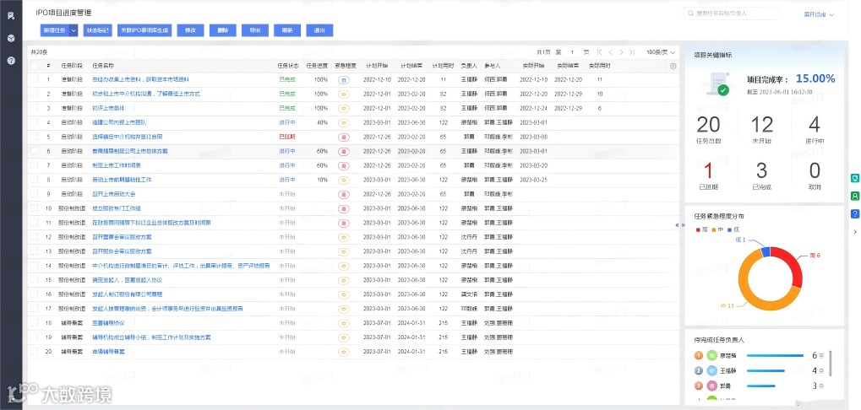Click the 关联IPO事项库生成 button

tap(144, 30)
